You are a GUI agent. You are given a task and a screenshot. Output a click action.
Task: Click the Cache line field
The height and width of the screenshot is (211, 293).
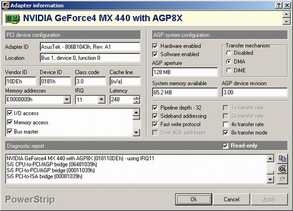pos(125,81)
